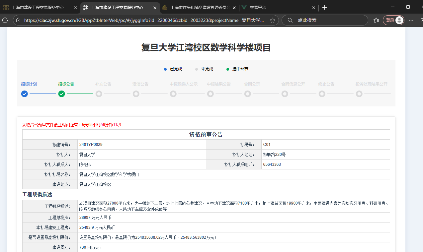The image size is (423, 252).
Task: Open the browser three-dot settings menu
Action: pos(411,20)
